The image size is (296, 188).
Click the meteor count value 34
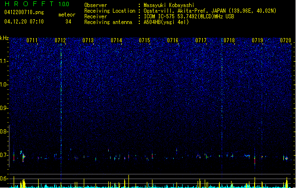coord(68,22)
